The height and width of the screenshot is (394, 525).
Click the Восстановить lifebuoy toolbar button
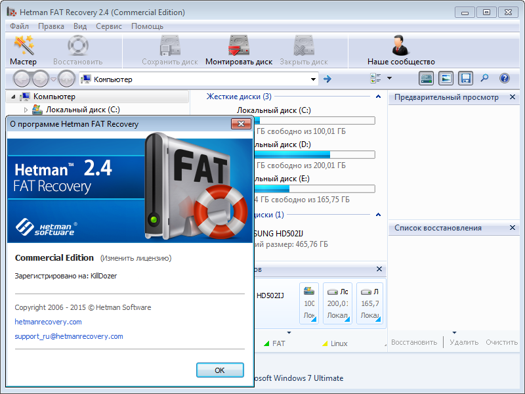(x=77, y=51)
